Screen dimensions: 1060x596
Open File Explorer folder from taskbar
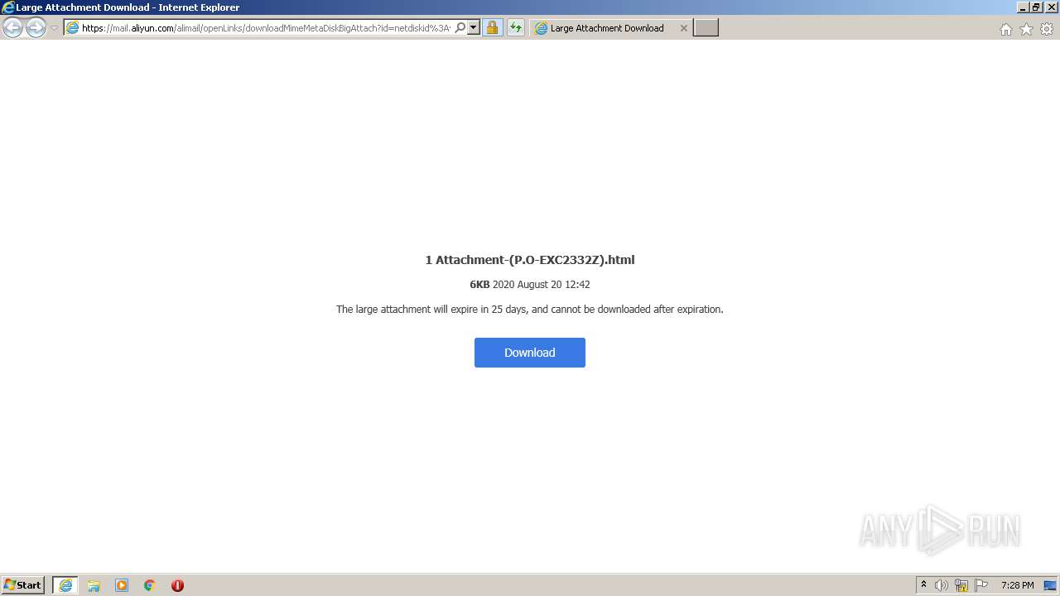(94, 585)
